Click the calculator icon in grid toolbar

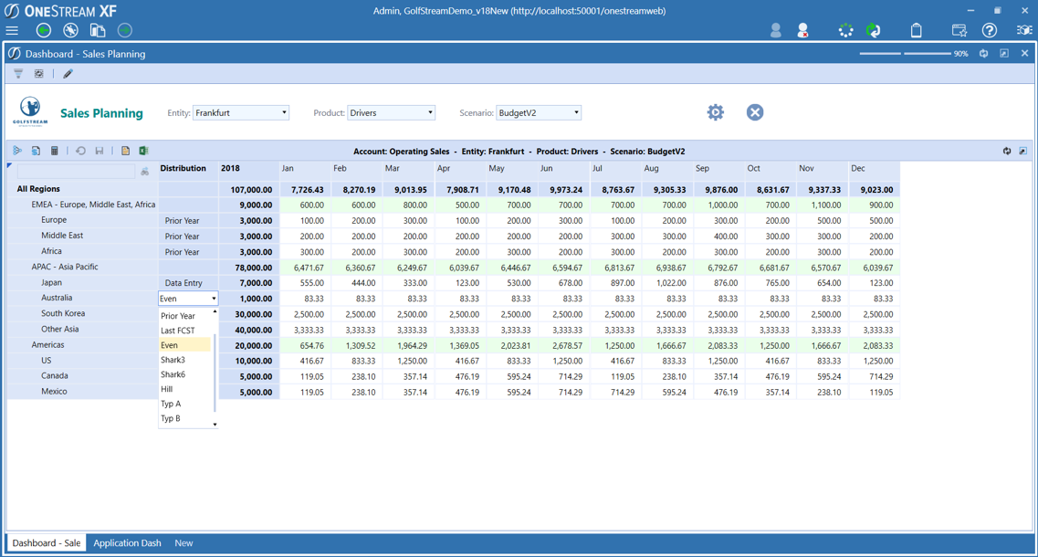click(55, 151)
